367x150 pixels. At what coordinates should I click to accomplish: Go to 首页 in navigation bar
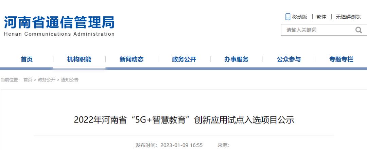(27, 59)
